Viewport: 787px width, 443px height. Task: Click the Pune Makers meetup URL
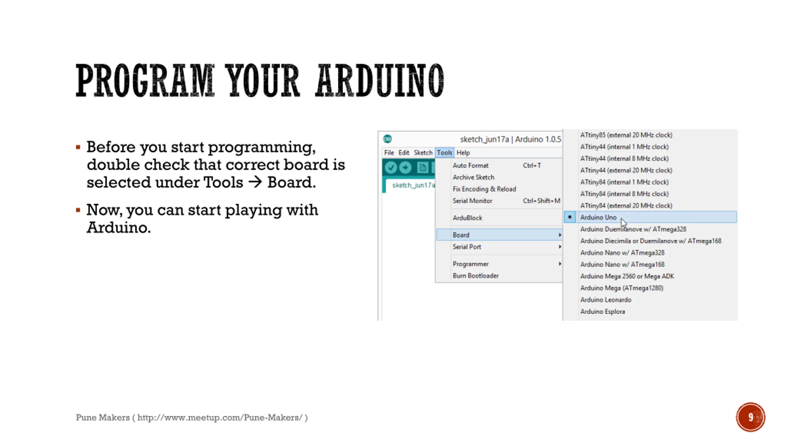pyautogui.click(x=220, y=417)
